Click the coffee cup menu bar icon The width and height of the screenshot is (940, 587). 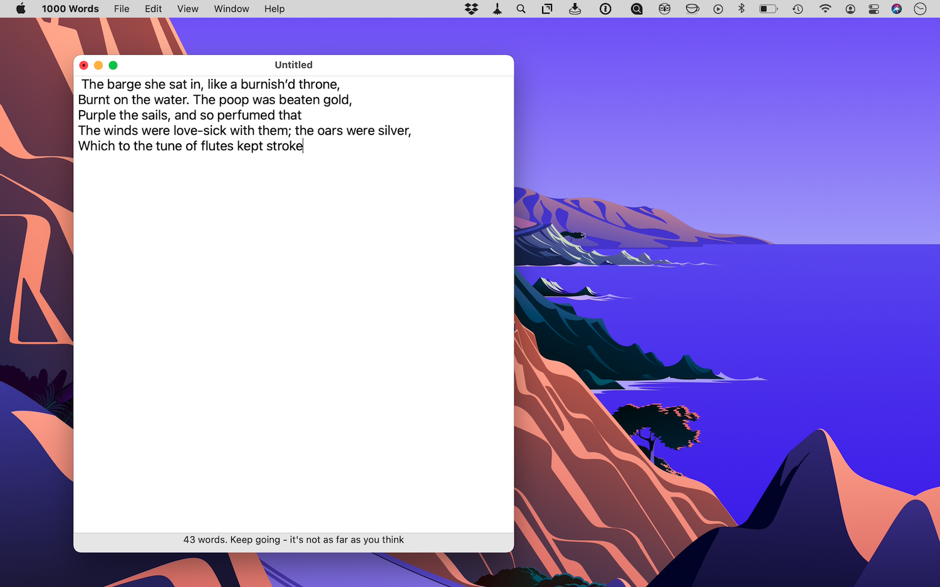pyautogui.click(x=692, y=9)
